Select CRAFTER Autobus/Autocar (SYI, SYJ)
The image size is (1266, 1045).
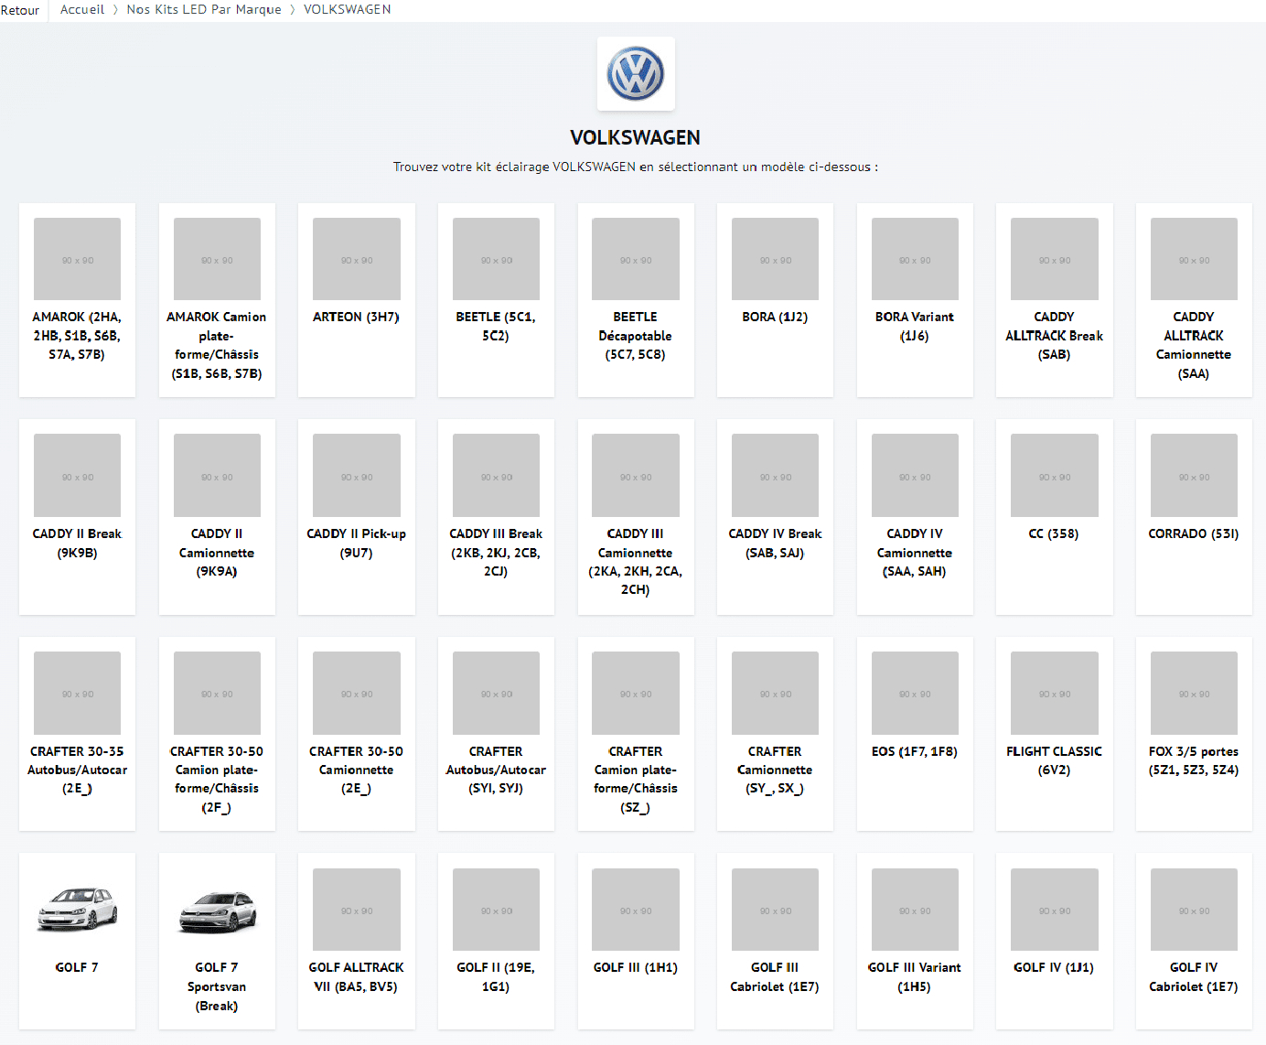tap(496, 734)
